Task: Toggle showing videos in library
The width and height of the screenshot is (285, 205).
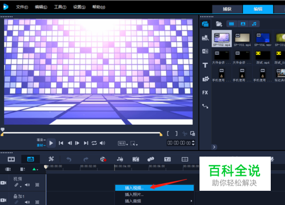Action: 231,24
